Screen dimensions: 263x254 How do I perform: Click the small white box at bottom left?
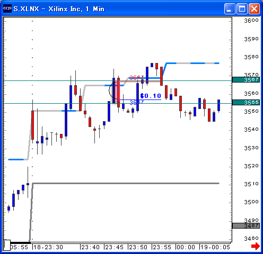[7, 245]
